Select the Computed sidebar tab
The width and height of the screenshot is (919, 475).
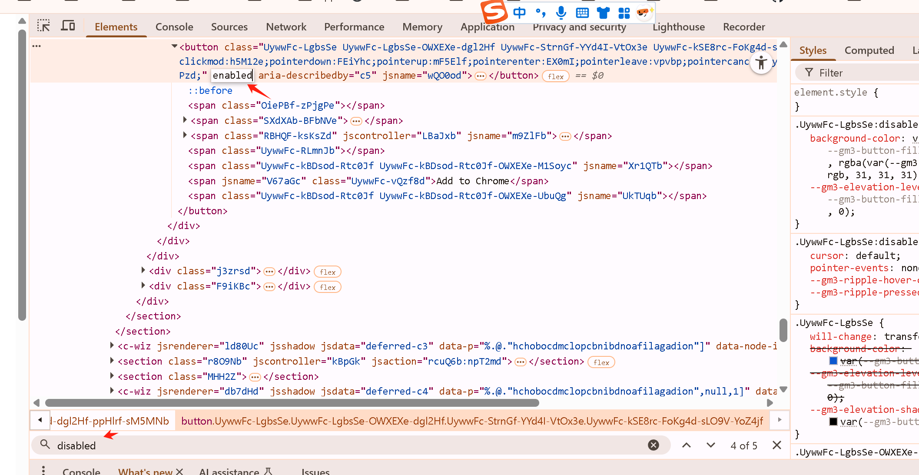869,50
